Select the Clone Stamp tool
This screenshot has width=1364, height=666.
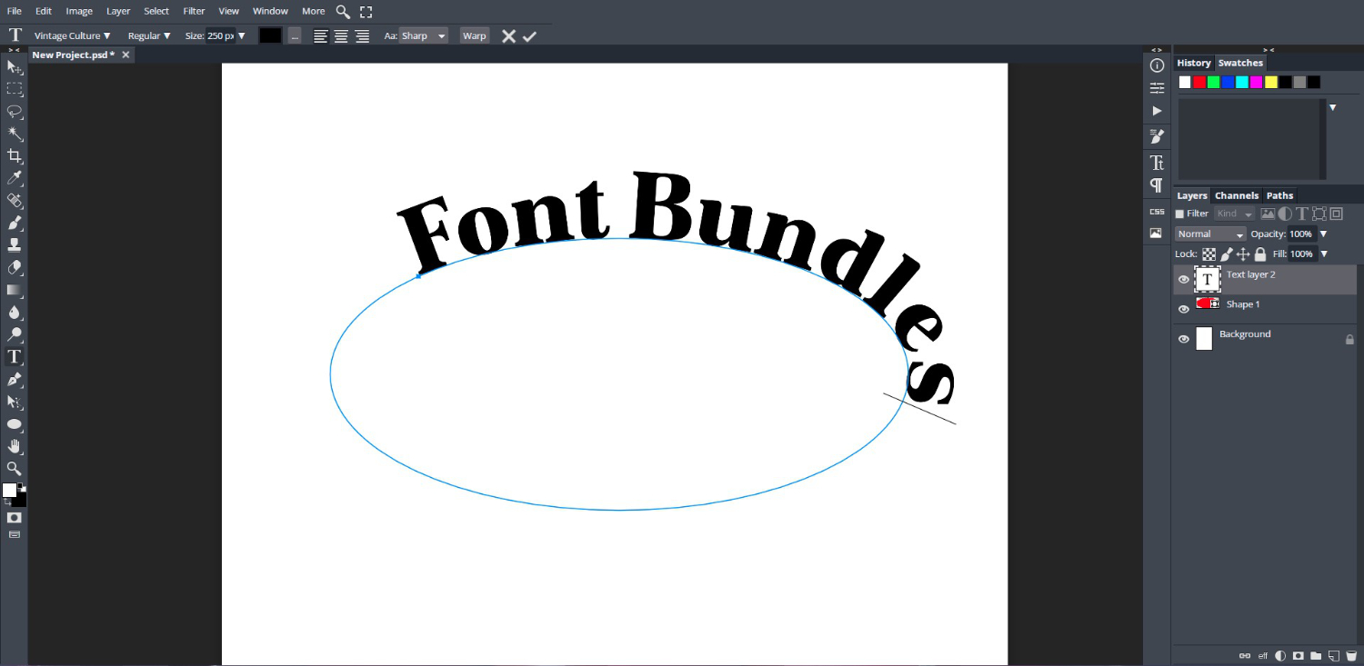pyautogui.click(x=15, y=245)
